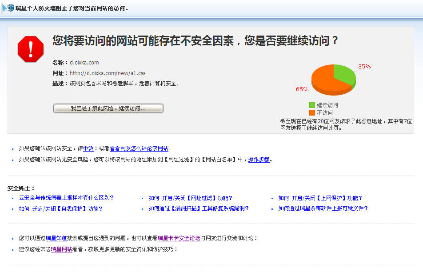Viewport: 423px width, 276px height.
Task: Click the green 35% pie chart slice
Action: click(x=344, y=73)
